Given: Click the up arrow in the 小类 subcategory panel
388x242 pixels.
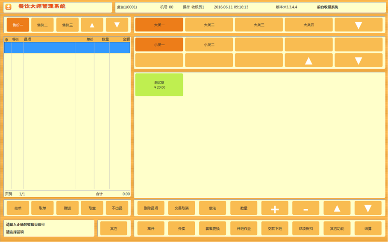Looking at the screenshot, I should 309,60.
